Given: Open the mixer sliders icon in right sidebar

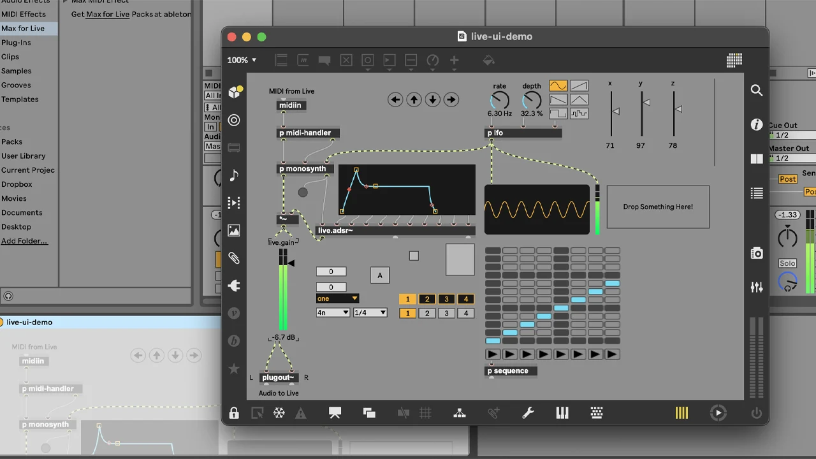Looking at the screenshot, I should pyautogui.click(x=757, y=288).
